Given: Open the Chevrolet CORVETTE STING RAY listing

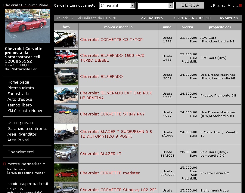Looking at the screenshot, I should 112,114.
